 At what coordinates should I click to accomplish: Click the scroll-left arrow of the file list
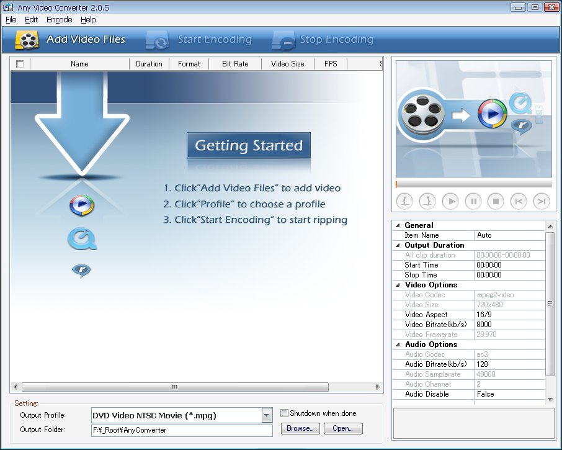[x=16, y=387]
